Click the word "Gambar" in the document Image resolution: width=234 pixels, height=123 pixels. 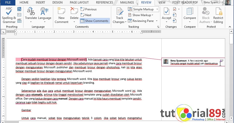pyautogui.click(x=26, y=110)
